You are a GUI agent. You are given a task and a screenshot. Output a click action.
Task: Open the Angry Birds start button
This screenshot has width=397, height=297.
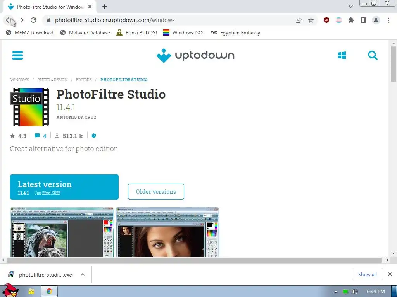[x=10, y=290]
